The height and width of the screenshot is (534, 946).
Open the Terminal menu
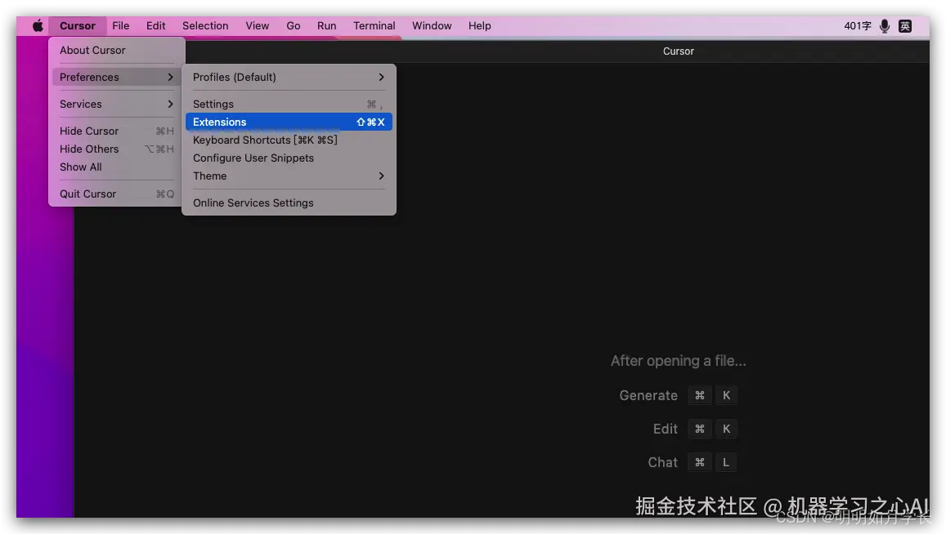374,26
